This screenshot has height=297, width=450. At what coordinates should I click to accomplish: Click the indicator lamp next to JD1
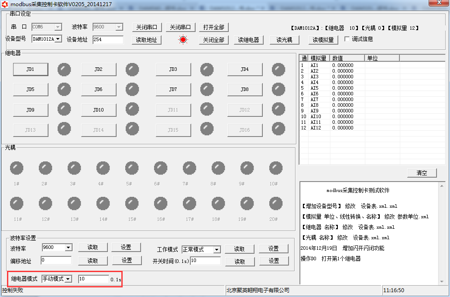(64, 69)
